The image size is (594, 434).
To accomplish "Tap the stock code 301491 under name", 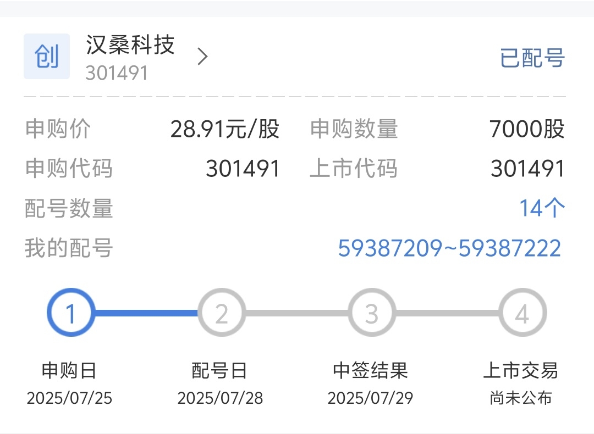I will [x=116, y=73].
